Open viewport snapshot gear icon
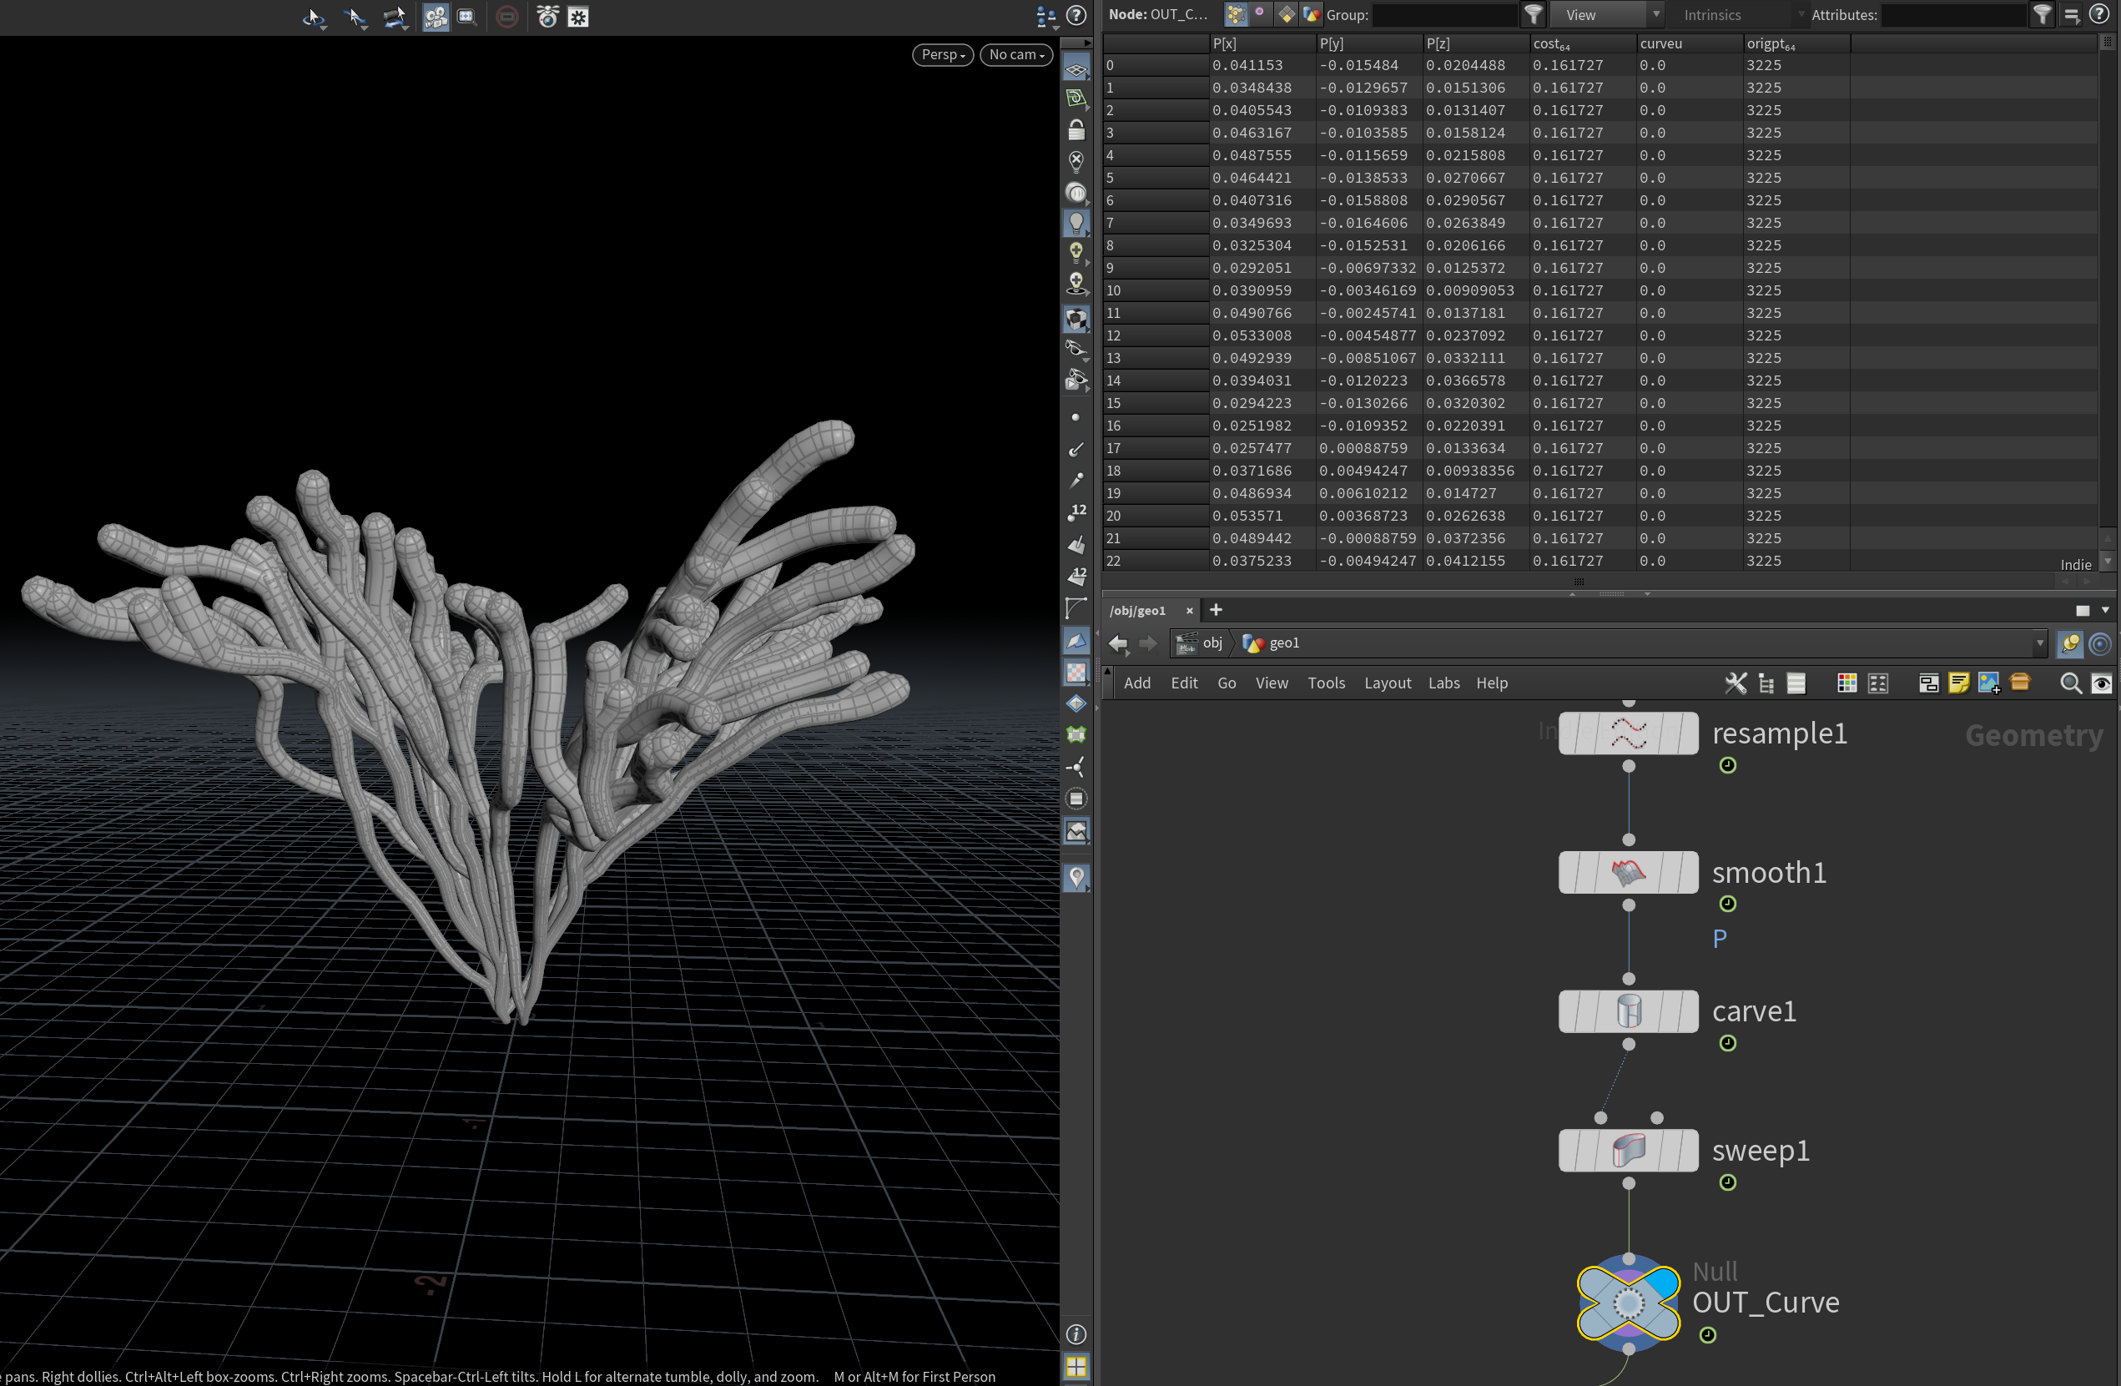 coord(578,16)
